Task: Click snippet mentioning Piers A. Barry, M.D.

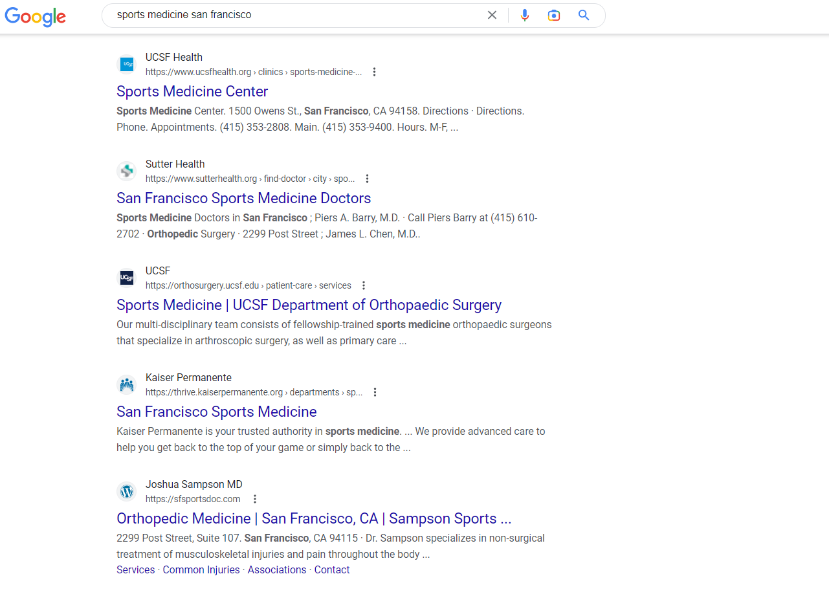Action: 327,226
